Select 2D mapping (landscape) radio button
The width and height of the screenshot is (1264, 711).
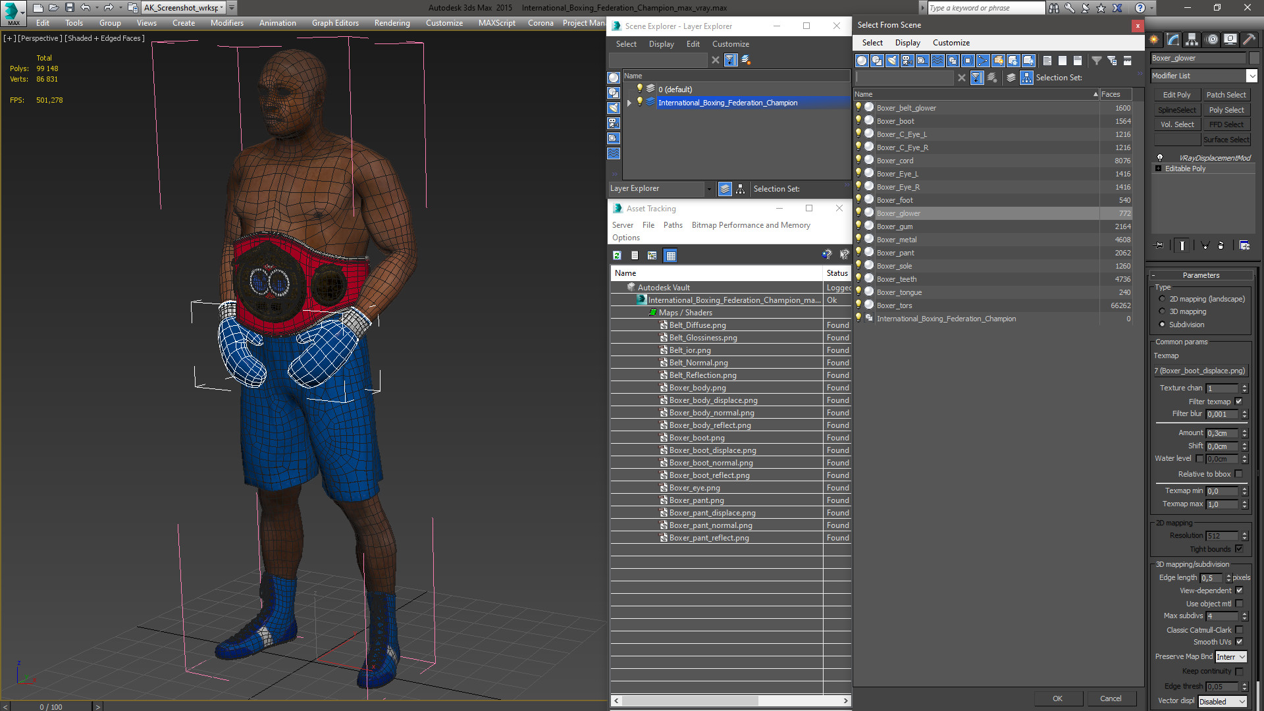(x=1162, y=299)
